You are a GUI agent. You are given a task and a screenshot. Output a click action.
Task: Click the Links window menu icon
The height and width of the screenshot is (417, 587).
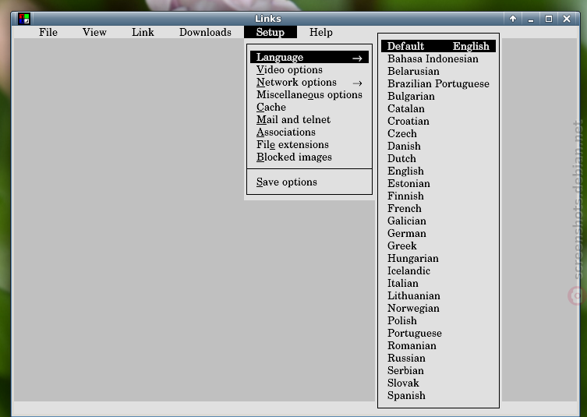pyautogui.click(x=24, y=19)
